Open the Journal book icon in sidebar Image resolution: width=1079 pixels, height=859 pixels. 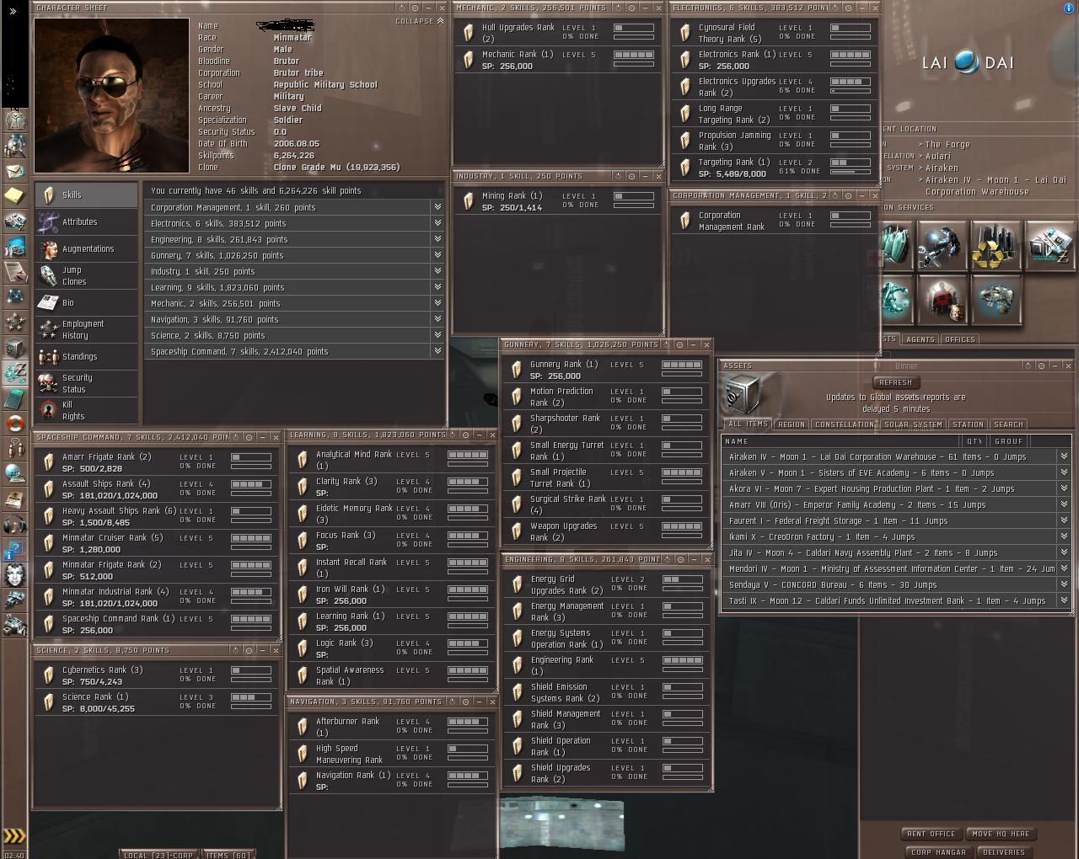coord(14,499)
